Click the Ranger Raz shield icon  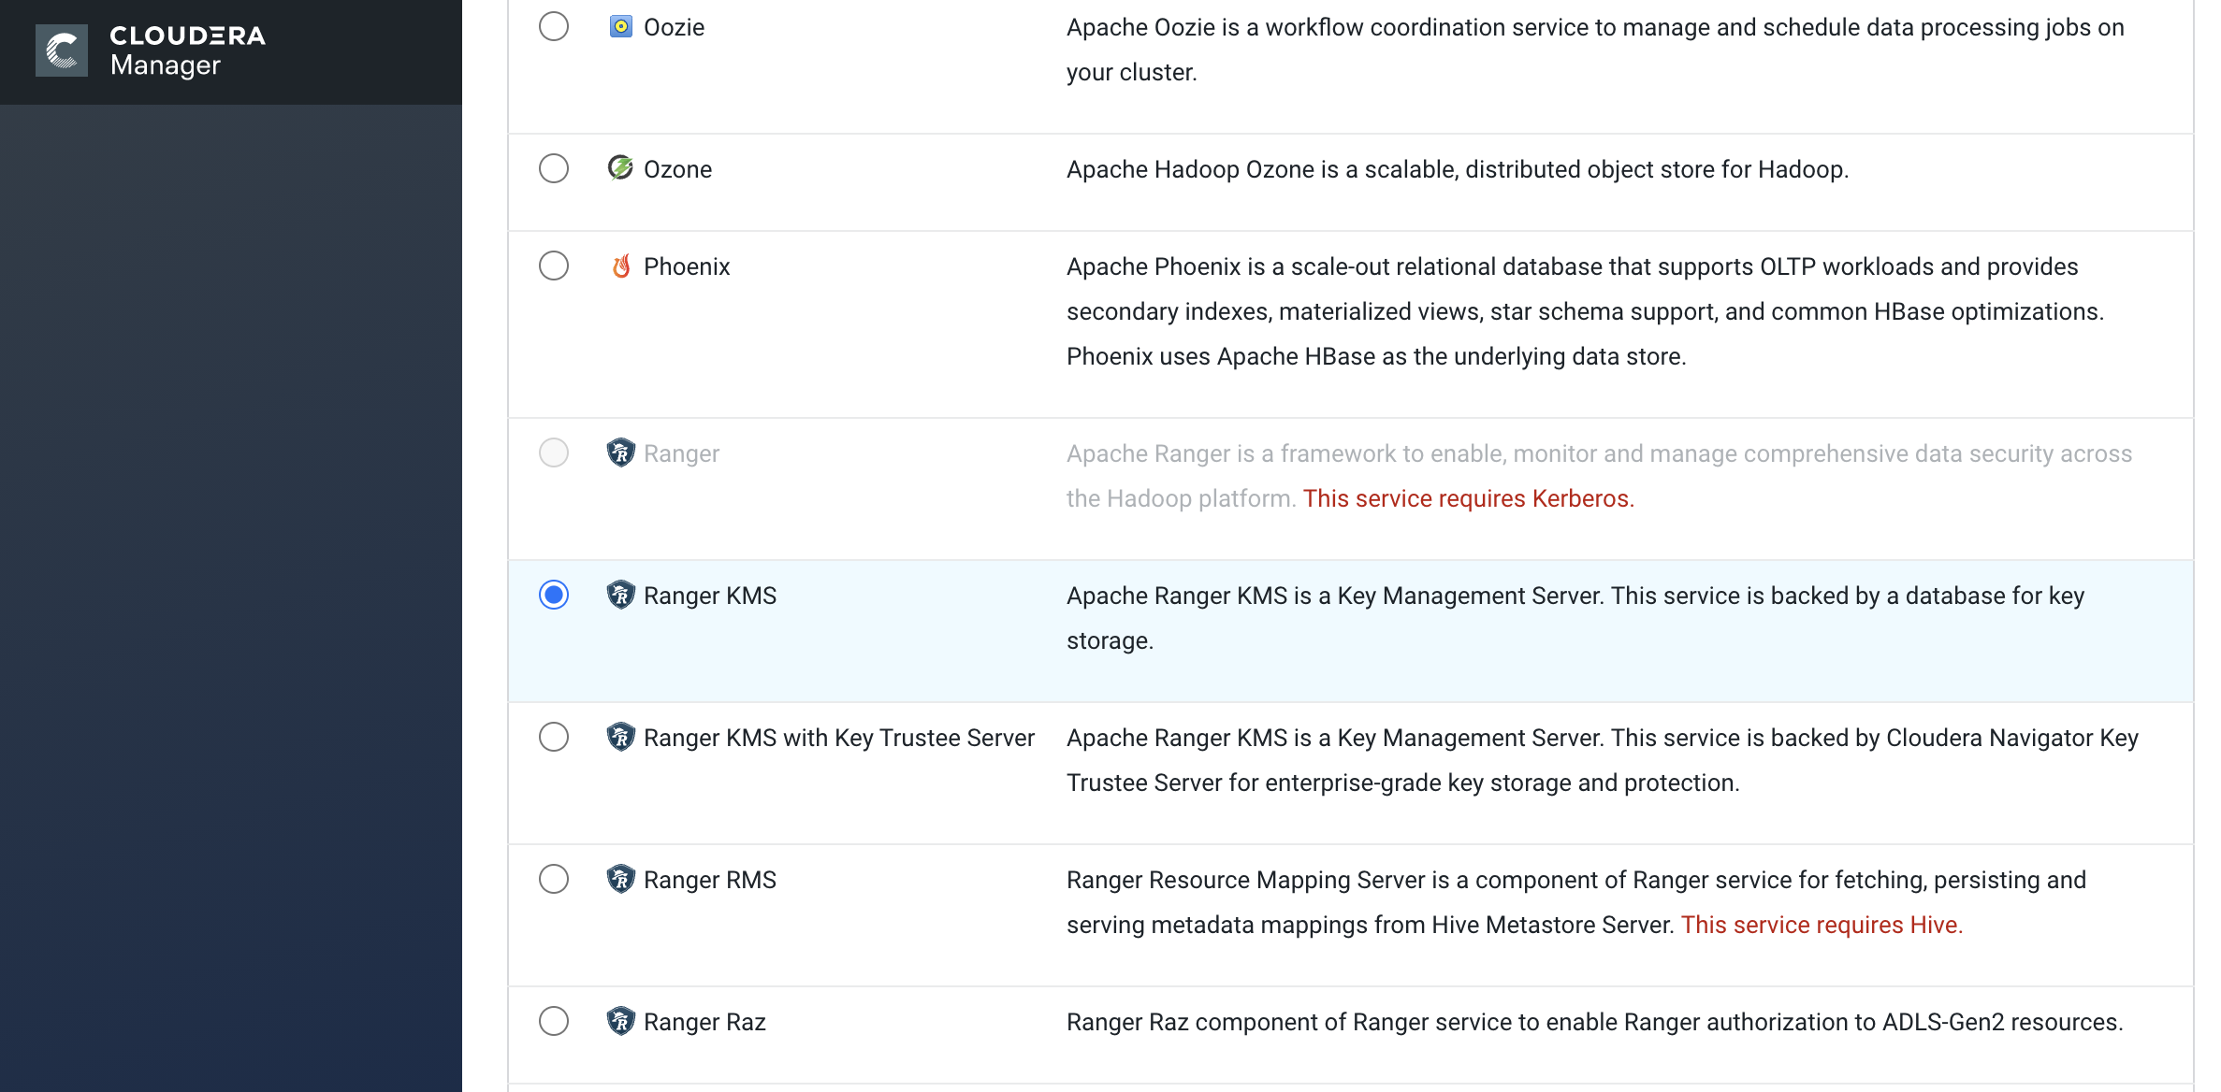pyautogui.click(x=620, y=1021)
